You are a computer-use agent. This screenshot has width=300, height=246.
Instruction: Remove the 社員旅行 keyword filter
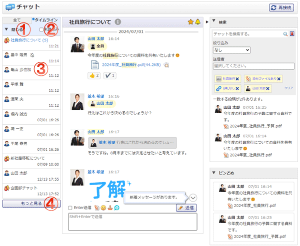pyautogui.click(x=237, y=79)
